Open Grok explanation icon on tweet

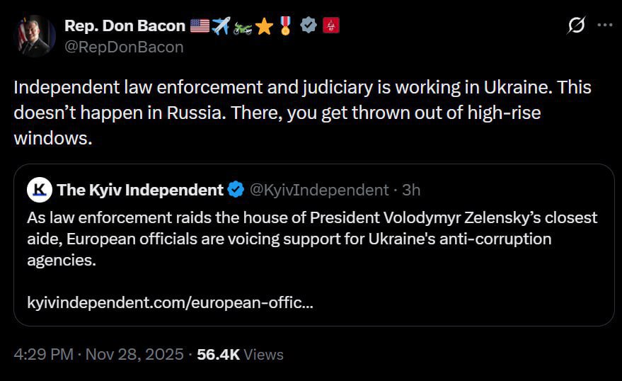[x=576, y=26]
